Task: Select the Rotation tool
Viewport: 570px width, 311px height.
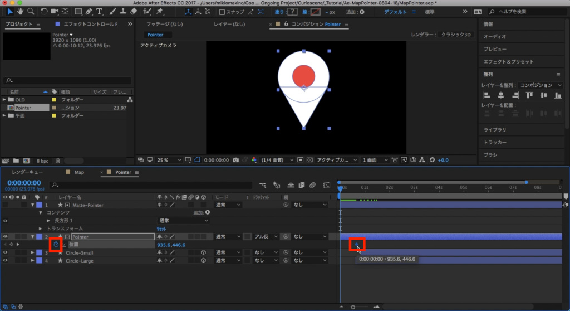Action: [x=44, y=11]
